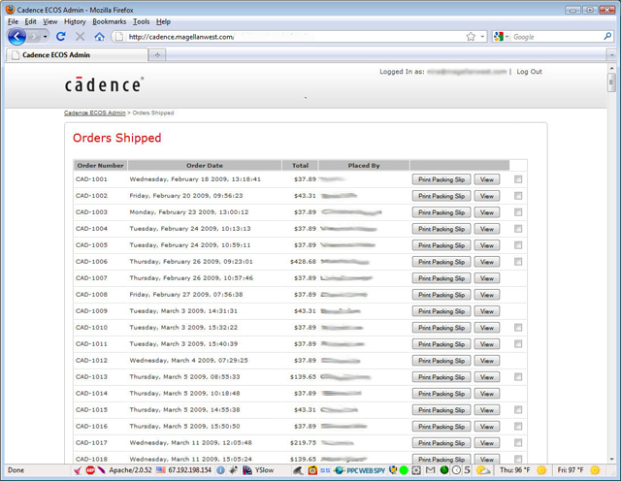621x481 pixels.
Task: Focus the Google search input field
Action: (556, 37)
